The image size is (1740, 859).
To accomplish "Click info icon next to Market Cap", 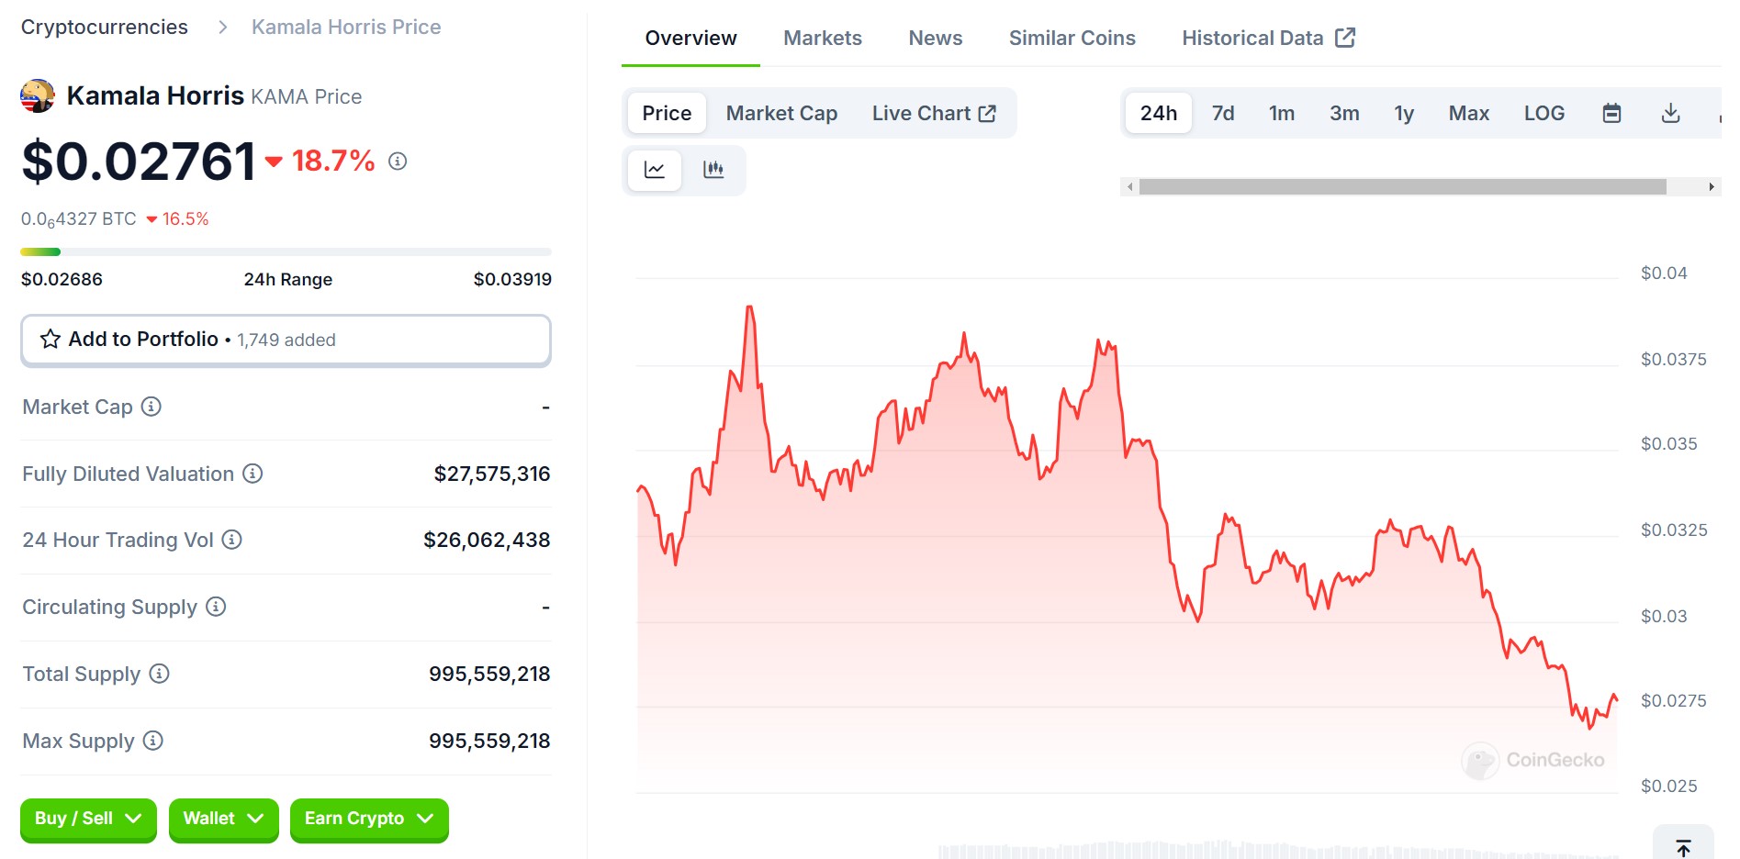I will click(152, 407).
